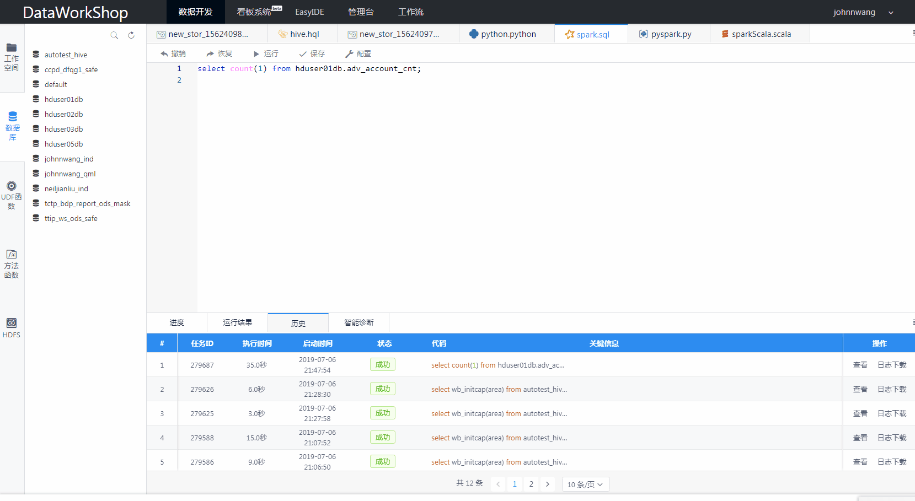Open EasyIDE from top menu
Image resolution: width=915 pixels, height=501 pixels.
coord(309,12)
